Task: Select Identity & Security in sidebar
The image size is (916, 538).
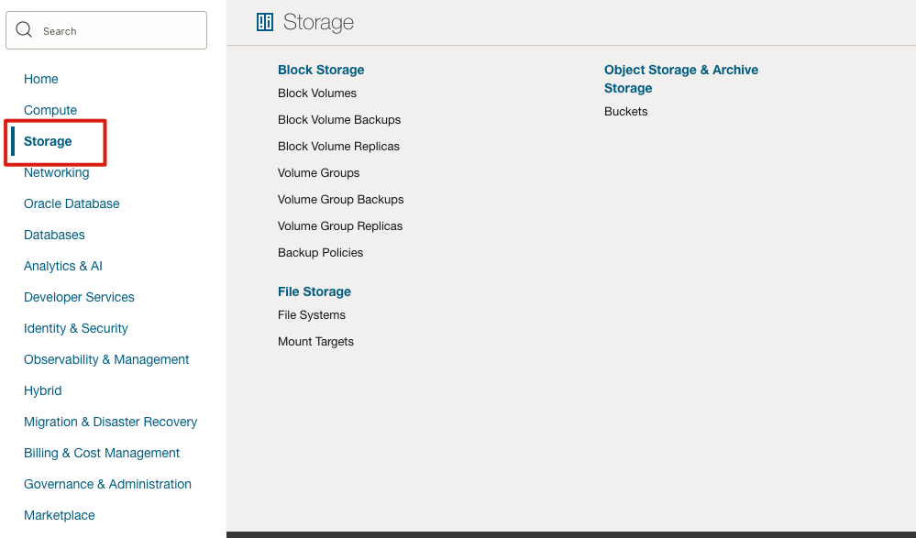Action: coord(76,328)
